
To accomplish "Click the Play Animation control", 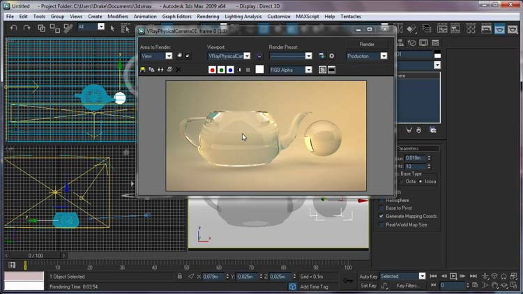I will pos(453,276).
